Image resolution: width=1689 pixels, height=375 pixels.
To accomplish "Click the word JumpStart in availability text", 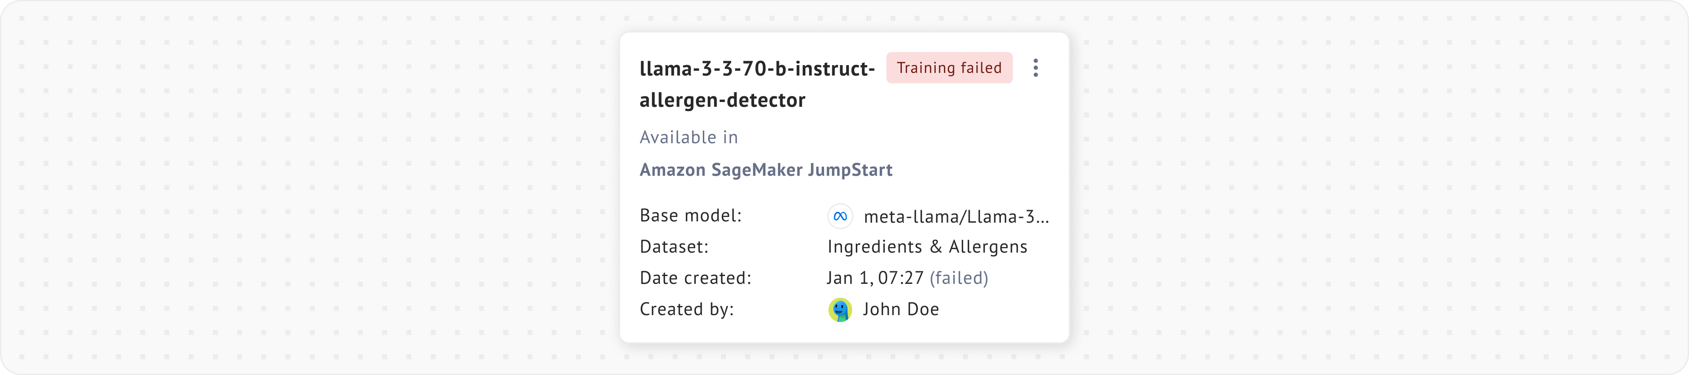I will [850, 170].
